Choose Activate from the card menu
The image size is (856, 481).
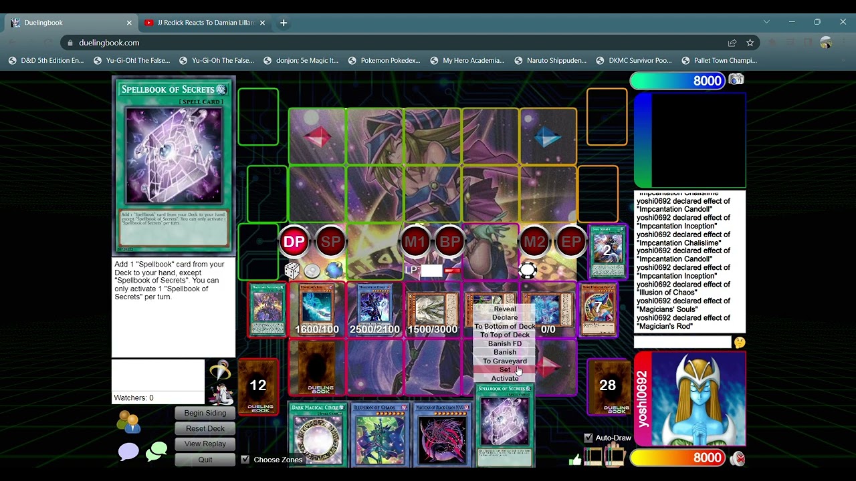pos(505,378)
